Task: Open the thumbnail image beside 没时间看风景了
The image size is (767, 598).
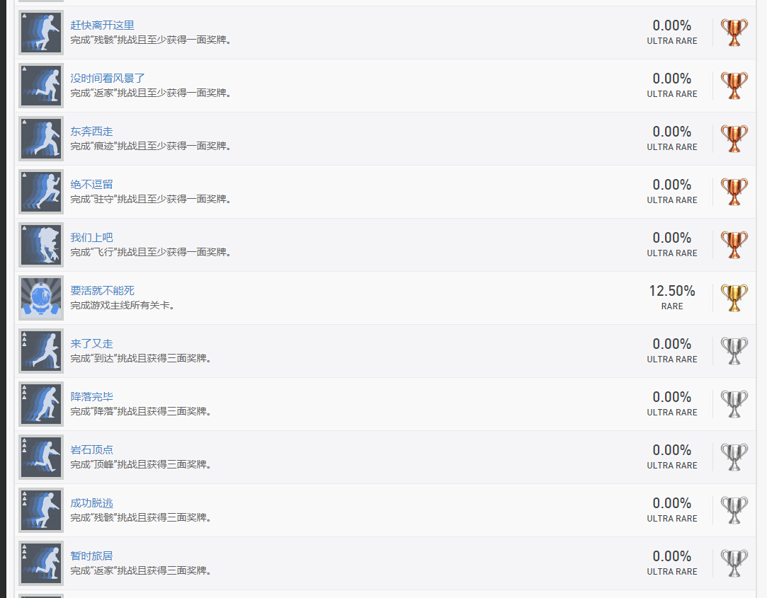Action: click(x=41, y=86)
